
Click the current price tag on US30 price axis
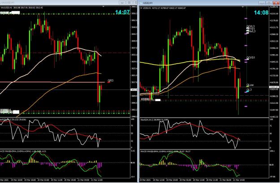(x=274, y=87)
